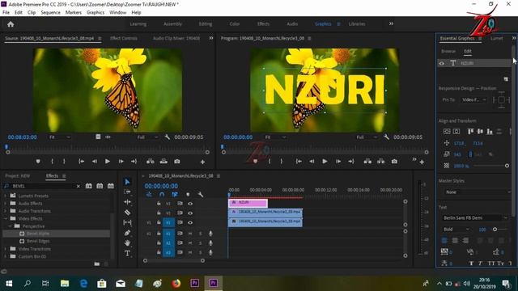Open the Home screen icon
The image size is (518, 291).
coord(11,24)
